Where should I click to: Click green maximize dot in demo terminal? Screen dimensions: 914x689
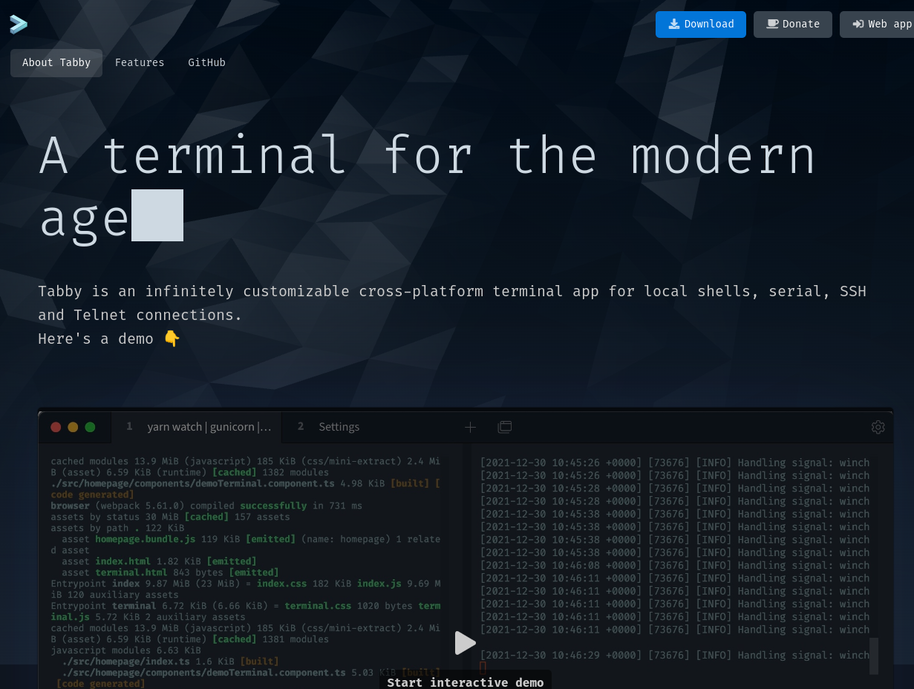[90, 427]
